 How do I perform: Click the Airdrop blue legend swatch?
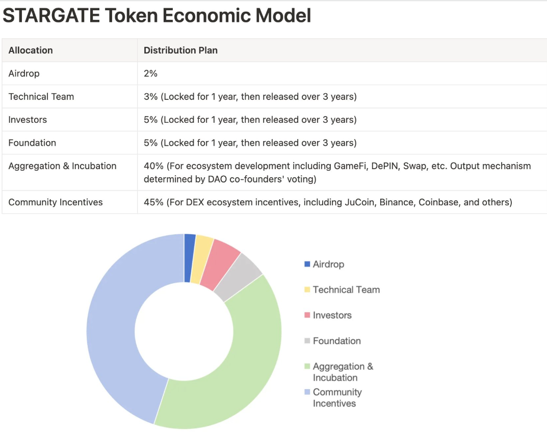click(x=307, y=264)
